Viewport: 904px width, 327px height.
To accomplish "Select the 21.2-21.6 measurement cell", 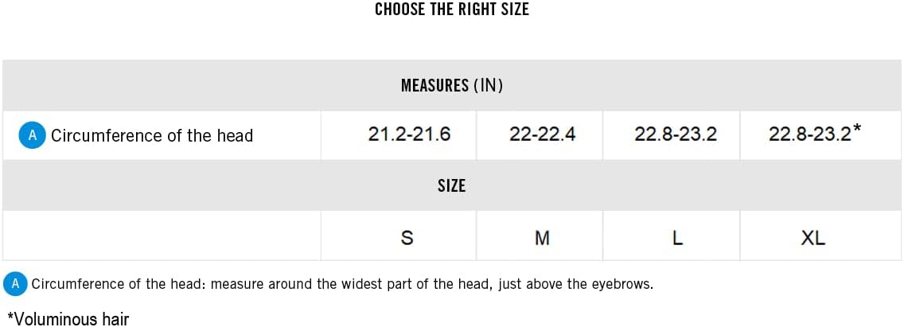I will (x=409, y=134).
